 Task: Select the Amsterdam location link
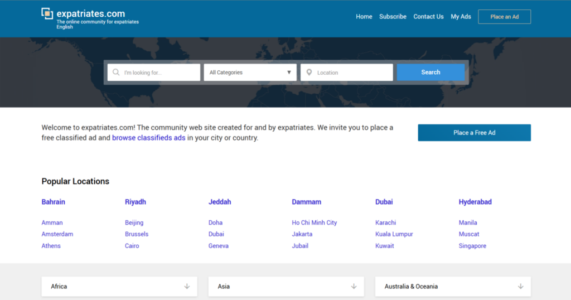[x=57, y=234]
